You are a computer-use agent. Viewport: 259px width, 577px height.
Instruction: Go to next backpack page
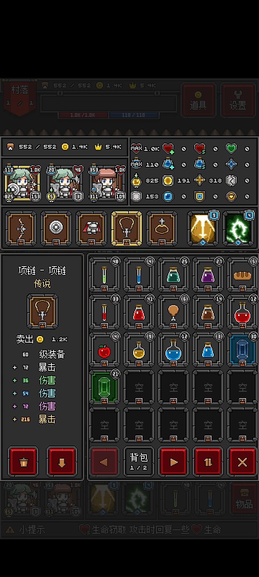click(173, 462)
